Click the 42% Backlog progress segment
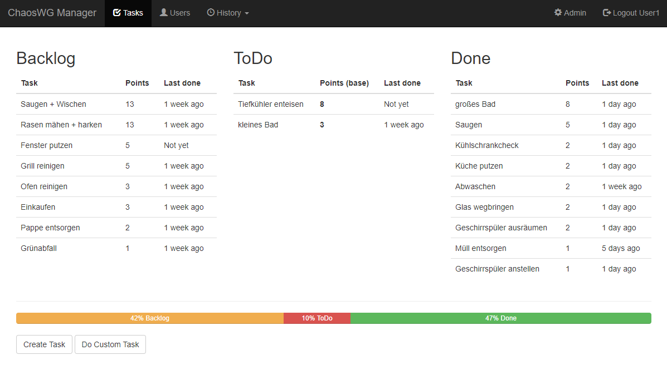The width and height of the screenshot is (667, 365). click(149, 318)
